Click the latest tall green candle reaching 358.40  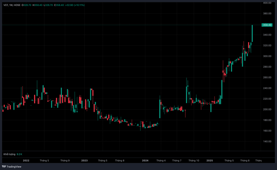252,34
